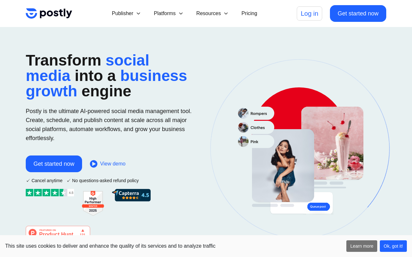This screenshot has height=257, width=412.
Task: Accept cookies with Ok, got it!
Action: (x=393, y=246)
